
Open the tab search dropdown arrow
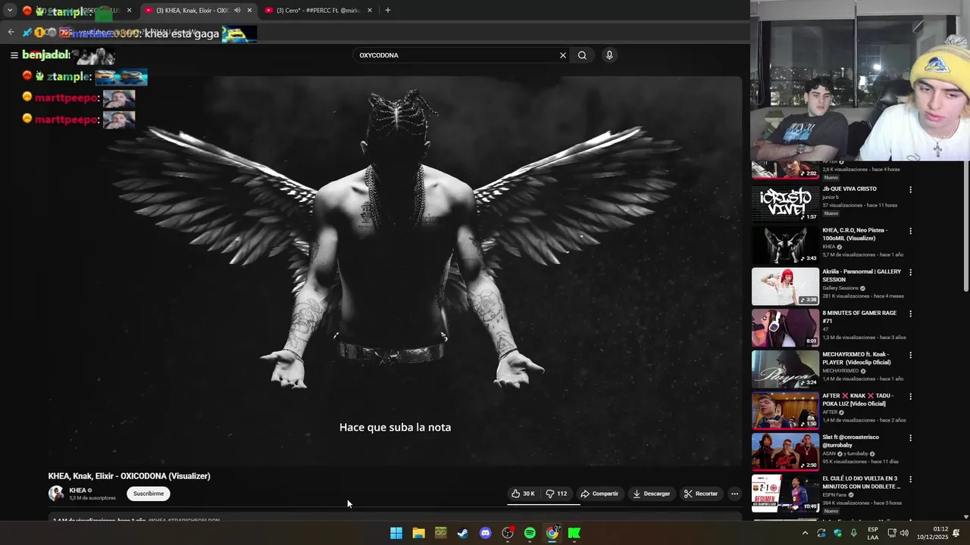[9, 11]
